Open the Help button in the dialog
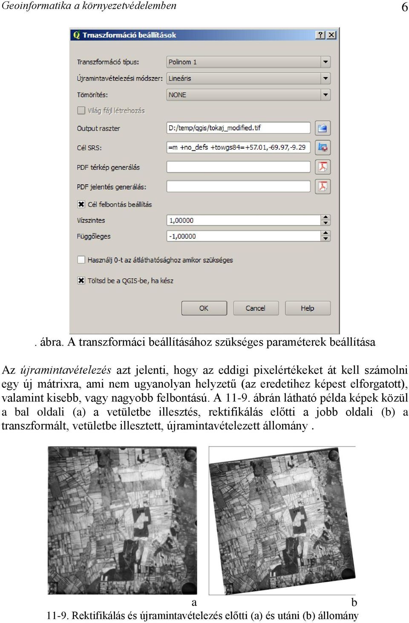This screenshot has height=623, width=409. click(308, 308)
